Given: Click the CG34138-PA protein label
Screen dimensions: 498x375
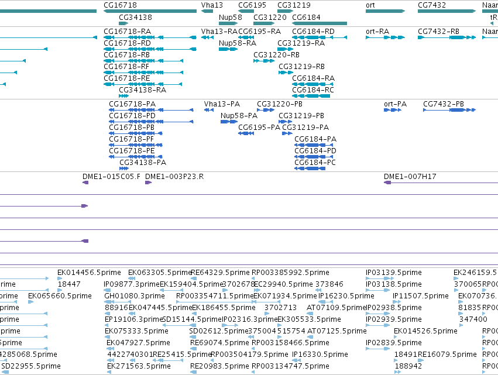Looking at the screenshot, I should click(143, 163).
